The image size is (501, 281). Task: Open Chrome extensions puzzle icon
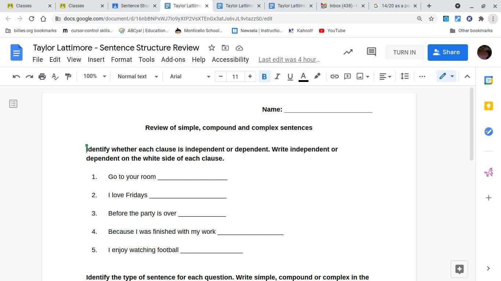(x=481, y=19)
